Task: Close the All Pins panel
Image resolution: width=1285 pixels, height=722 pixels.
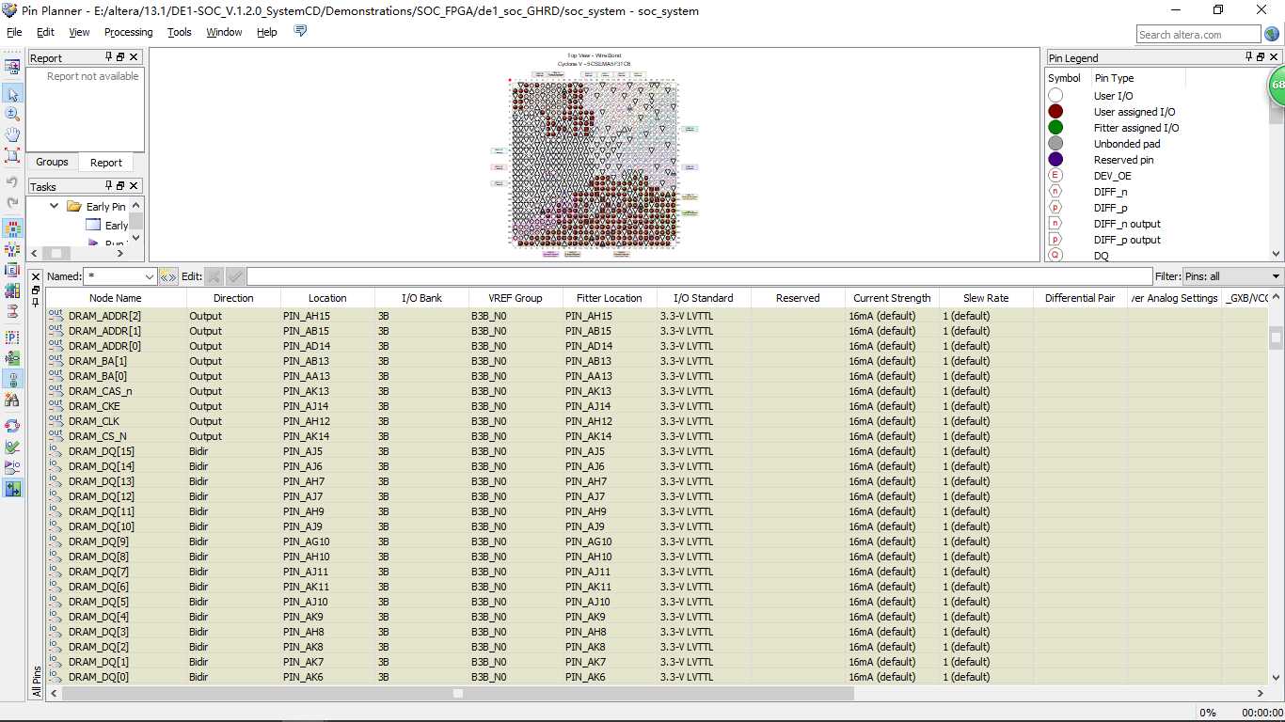Action: [x=36, y=276]
